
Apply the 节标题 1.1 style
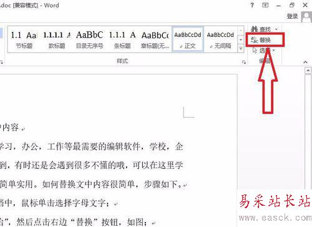[x=24, y=39]
